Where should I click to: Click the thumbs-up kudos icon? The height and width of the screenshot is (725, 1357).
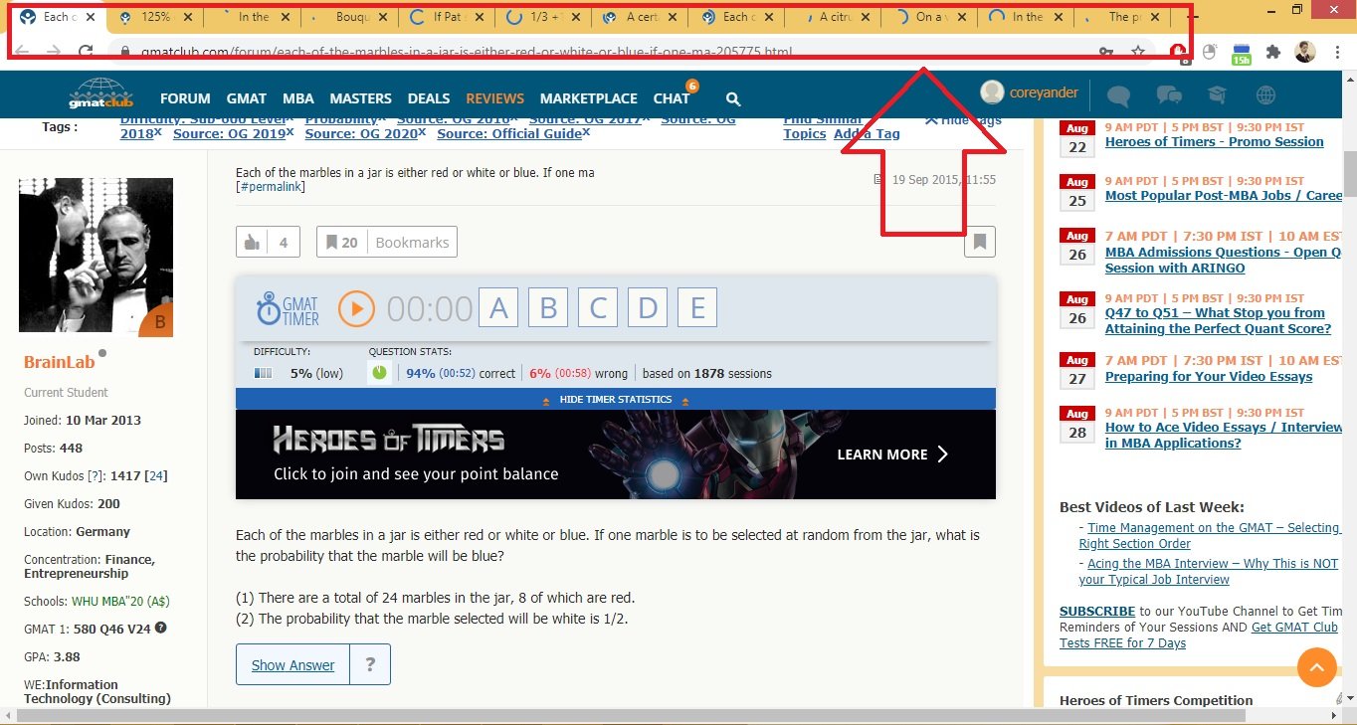pyautogui.click(x=253, y=242)
